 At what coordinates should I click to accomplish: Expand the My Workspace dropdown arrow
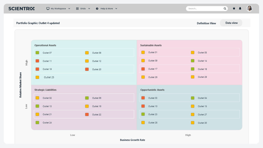pos(69,9)
